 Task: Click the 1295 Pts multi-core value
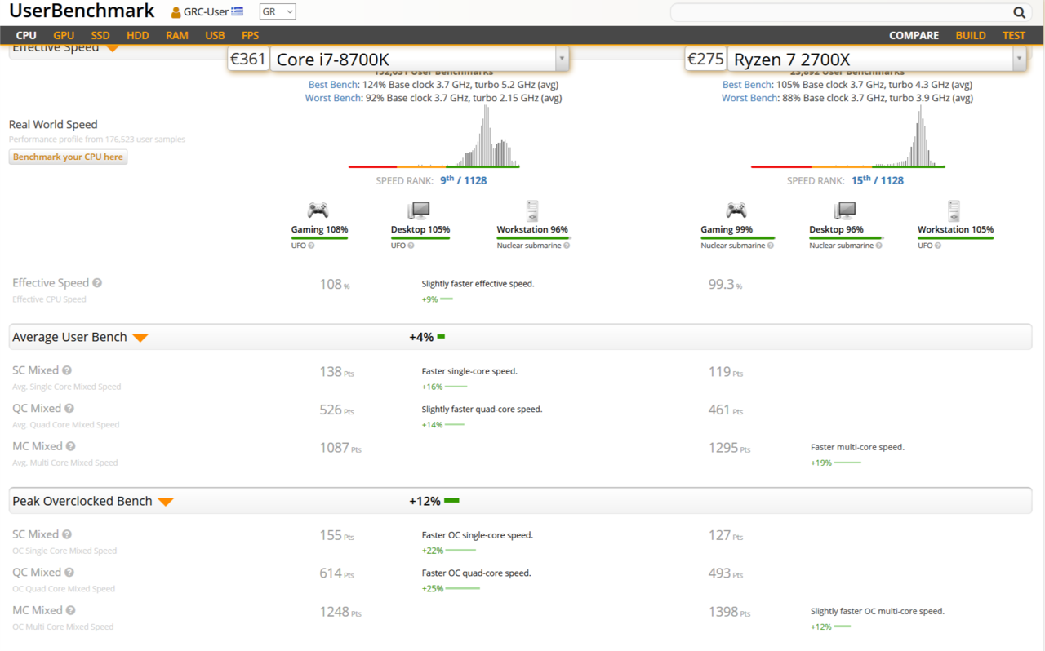point(730,448)
